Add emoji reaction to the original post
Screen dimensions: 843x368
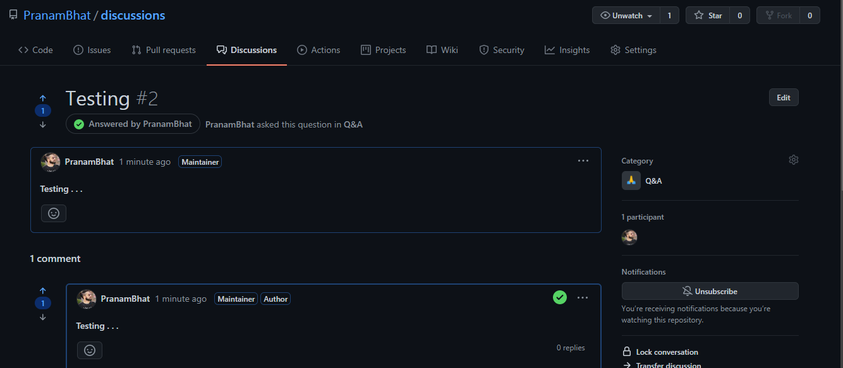(x=54, y=213)
